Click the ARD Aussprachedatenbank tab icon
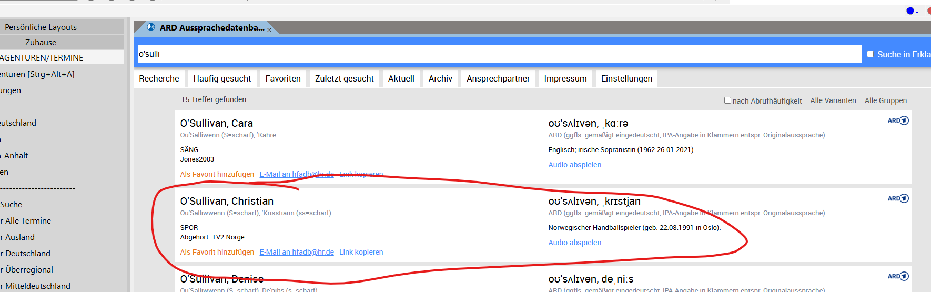 point(151,27)
